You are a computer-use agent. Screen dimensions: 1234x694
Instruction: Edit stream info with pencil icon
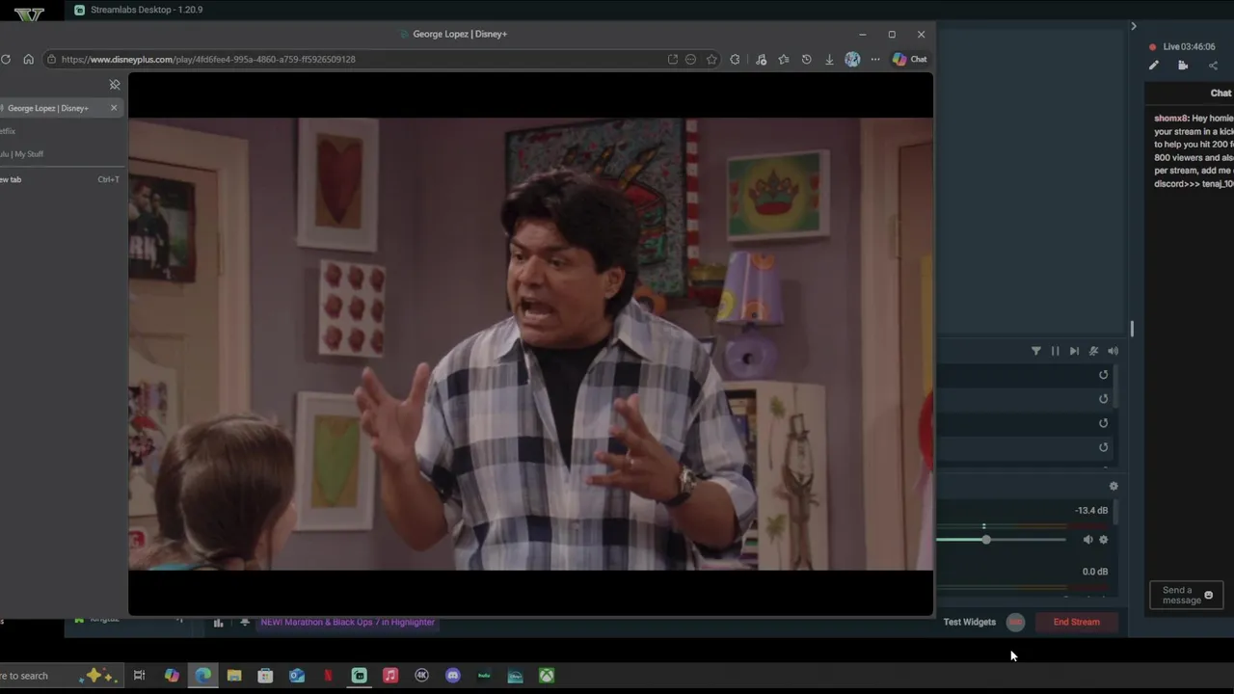tap(1154, 66)
